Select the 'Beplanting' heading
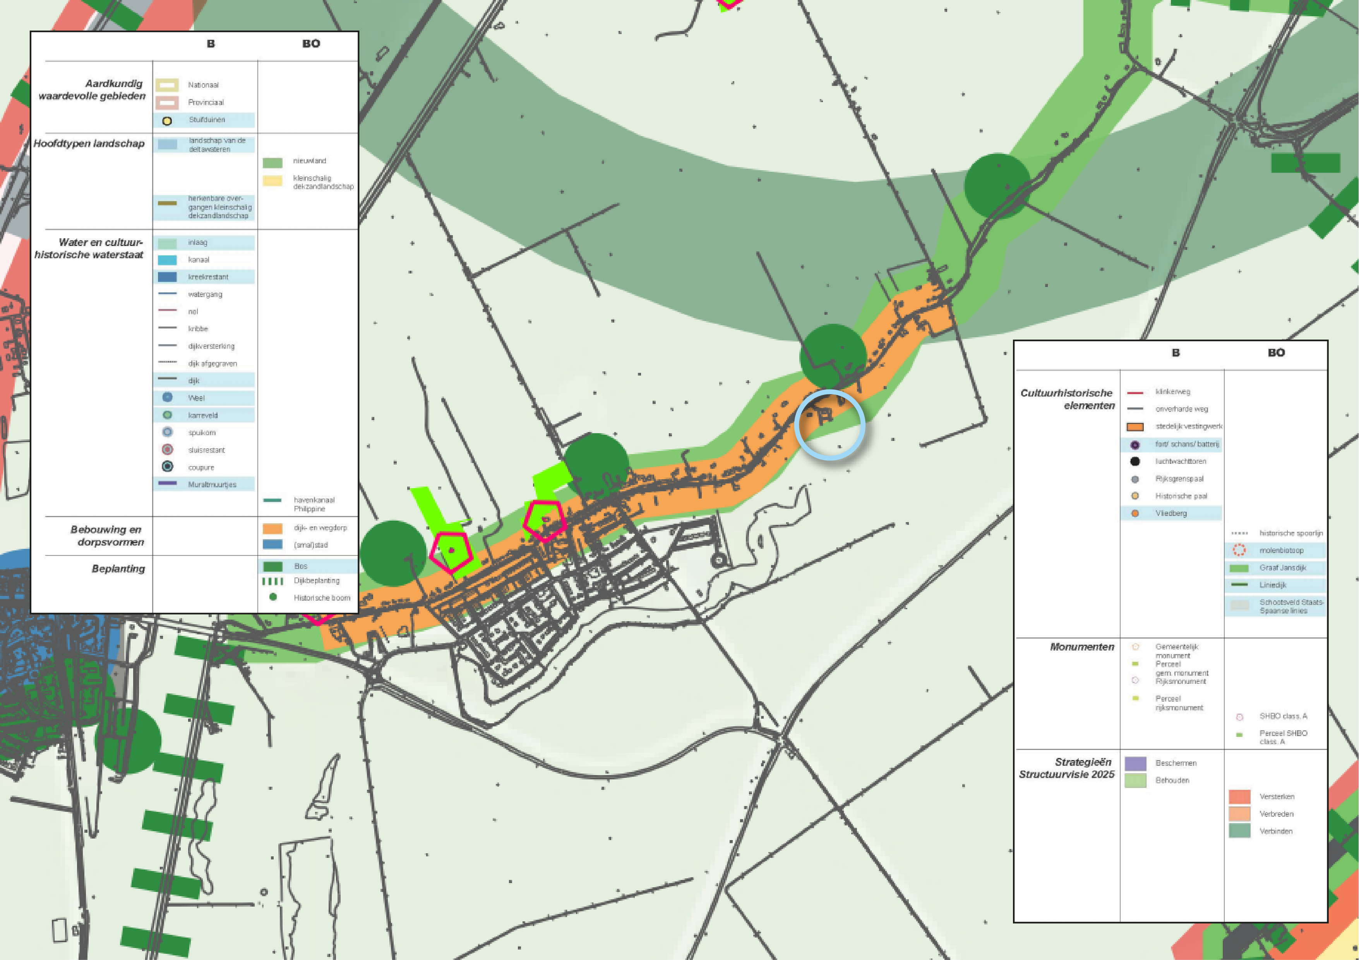Image resolution: width=1359 pixels, height=960 pixels. [x=118, y=569]
